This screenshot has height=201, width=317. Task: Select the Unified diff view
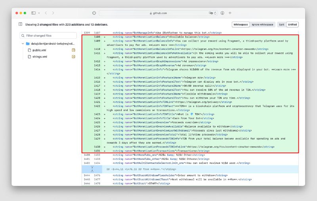pyautogui.click(x=292, y=25)
